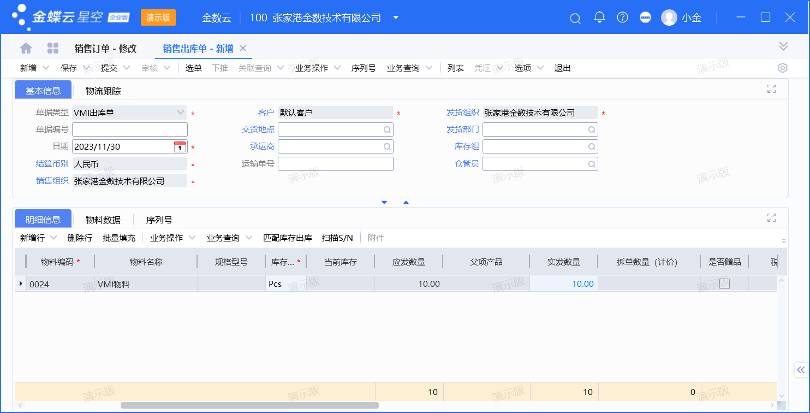The height and width of the screenshot is (413, 810).
Task: Click the 序列号 toolbar button
Action: (364, 68)
